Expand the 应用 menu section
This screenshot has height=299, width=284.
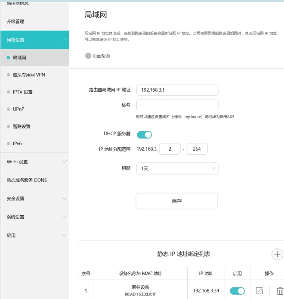click(35, 235)
